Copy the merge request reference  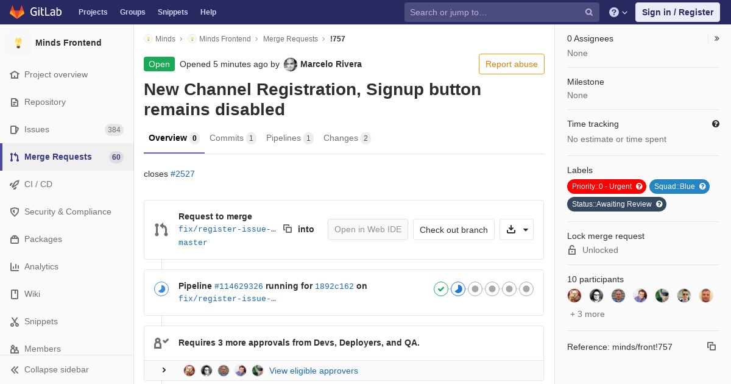711,346
